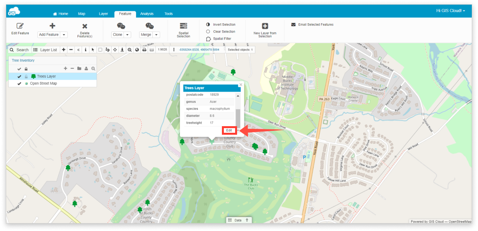Toggle the lock on Trees Layer
The image size is (478, 231).
click(26, 76)
